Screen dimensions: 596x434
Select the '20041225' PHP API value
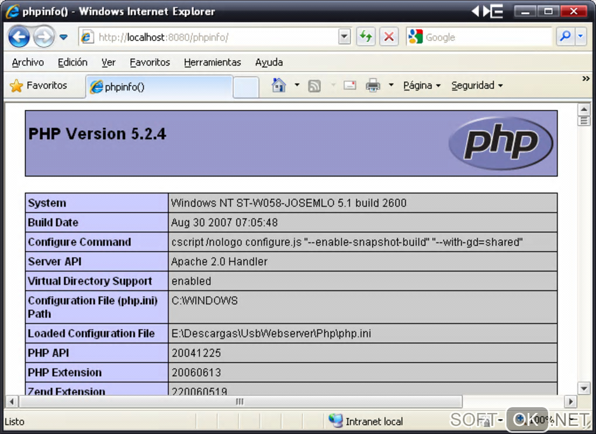[196, 353]
